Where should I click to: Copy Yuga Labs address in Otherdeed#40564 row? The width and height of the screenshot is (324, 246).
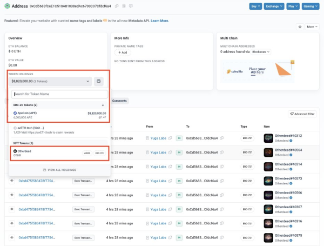click(x=170, y=152)
